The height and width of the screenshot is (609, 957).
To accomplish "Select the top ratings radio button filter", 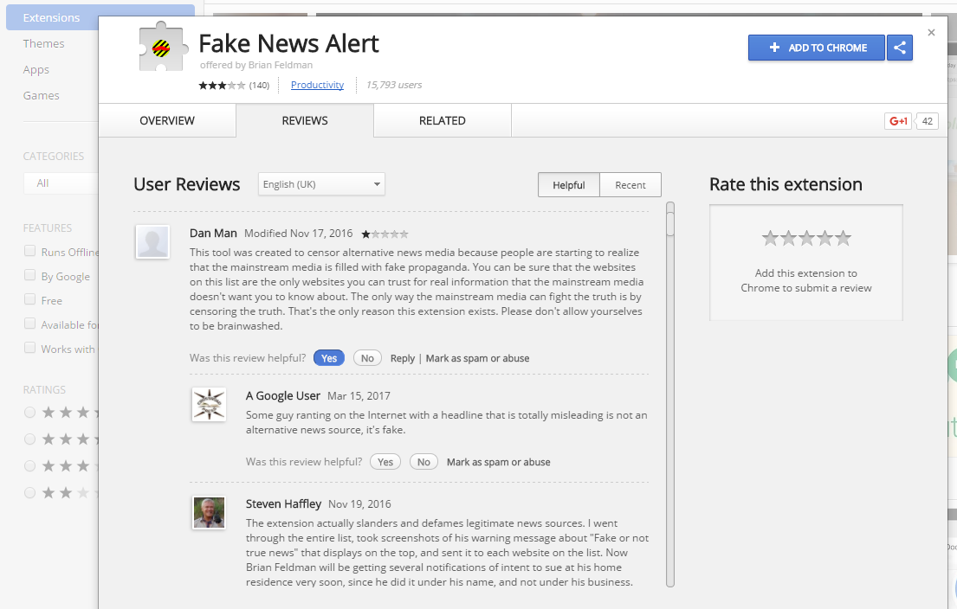I will (30, 413).
